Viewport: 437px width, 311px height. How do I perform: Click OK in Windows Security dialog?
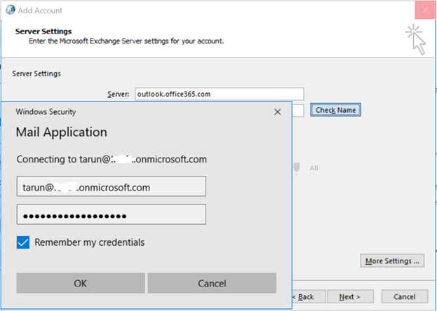click(81, 283)
